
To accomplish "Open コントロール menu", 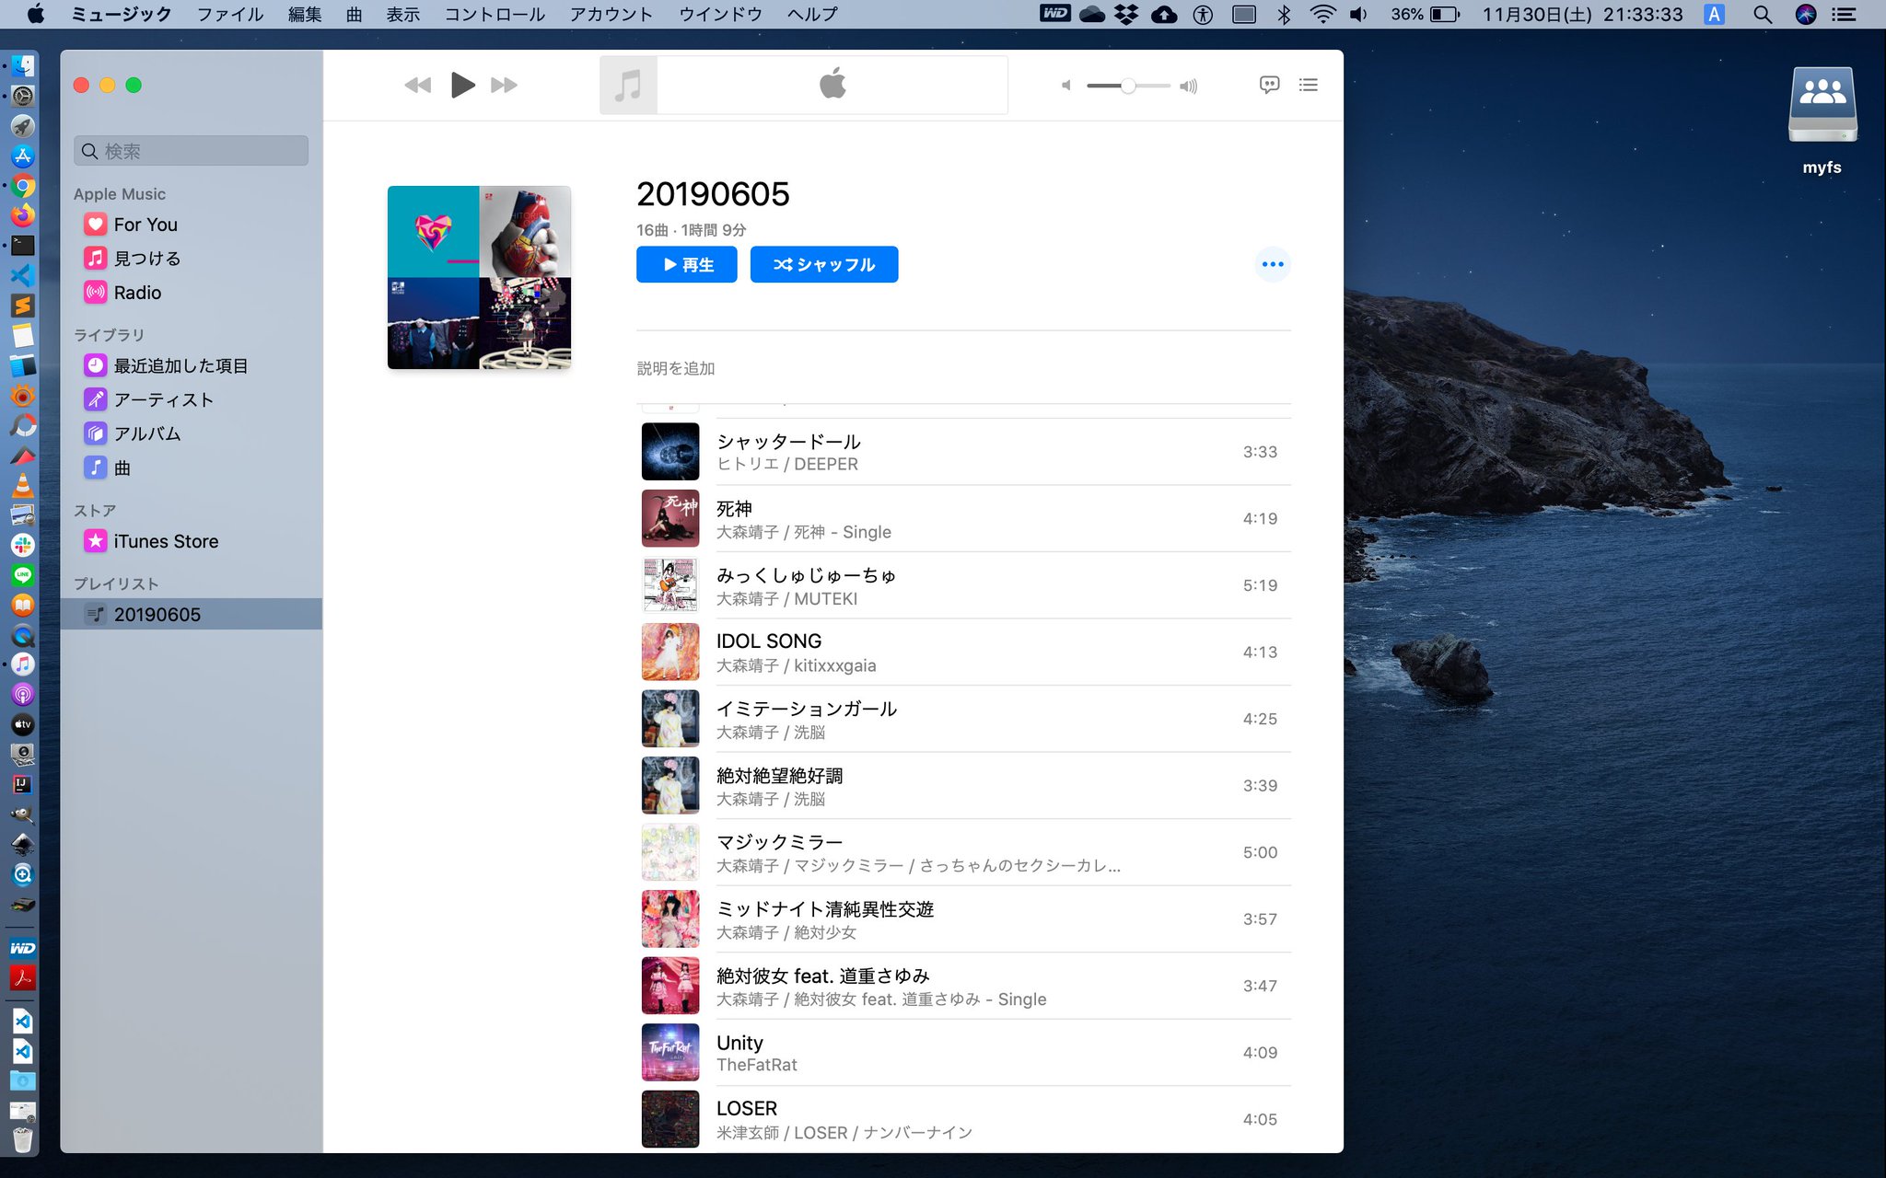I will [x=495, y=14].
